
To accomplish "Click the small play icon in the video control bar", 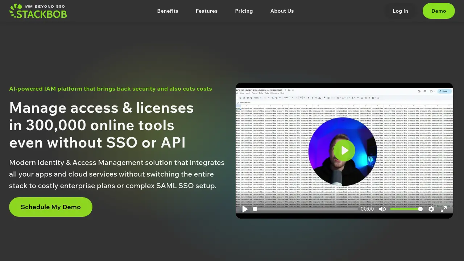I will pos(245,209).
